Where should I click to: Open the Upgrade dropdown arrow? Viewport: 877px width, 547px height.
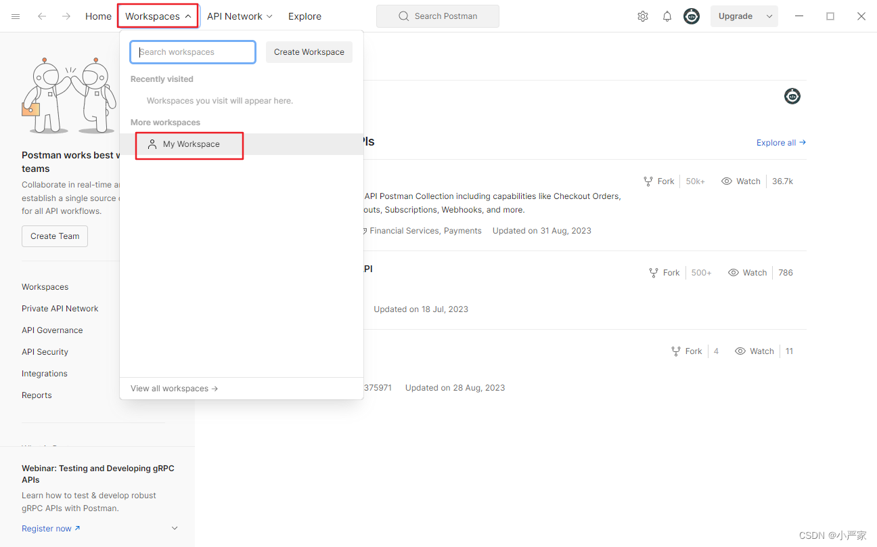pos(769,16)
